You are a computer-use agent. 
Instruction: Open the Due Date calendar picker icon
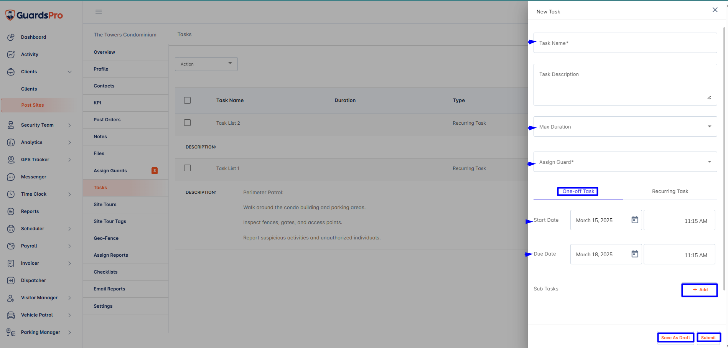(635, 254)
